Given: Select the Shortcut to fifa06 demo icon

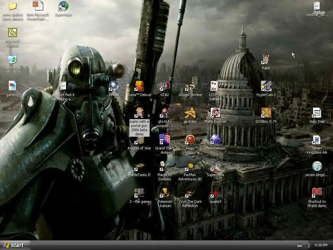Looking at the screenshot, I should tap(317, 193).
